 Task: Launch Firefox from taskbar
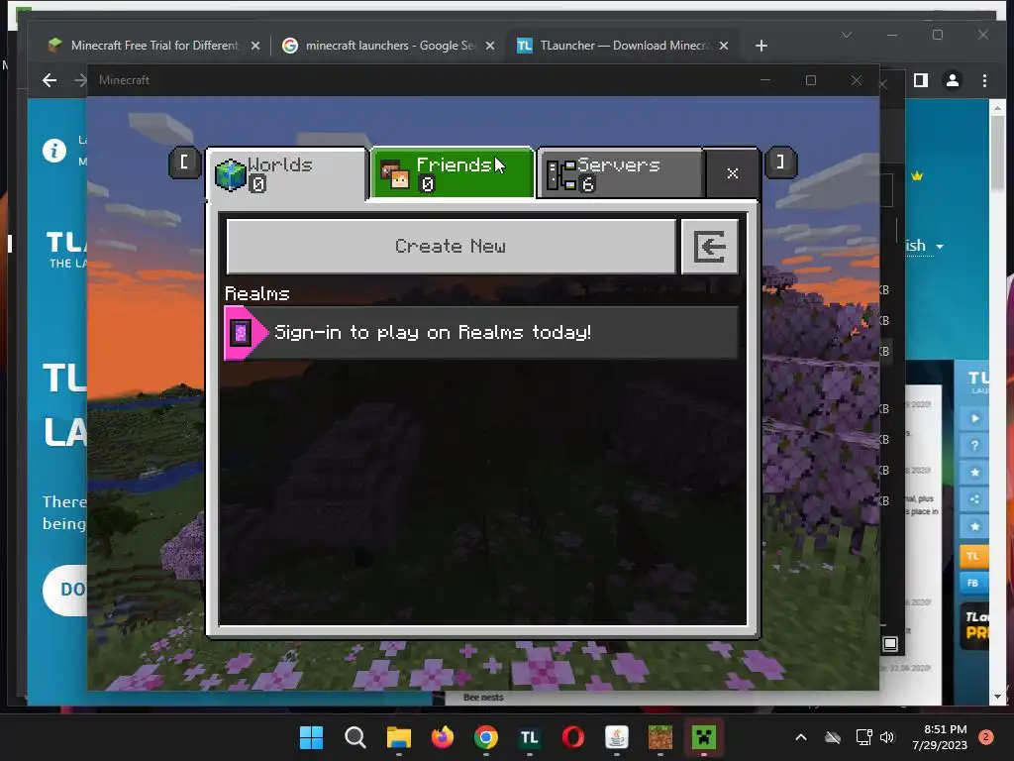click(443, 737)
